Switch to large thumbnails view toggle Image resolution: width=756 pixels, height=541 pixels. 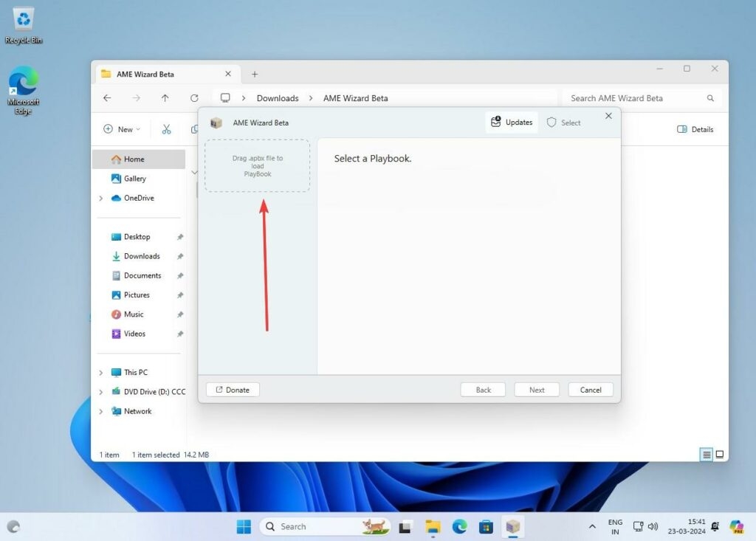[720, 455]
